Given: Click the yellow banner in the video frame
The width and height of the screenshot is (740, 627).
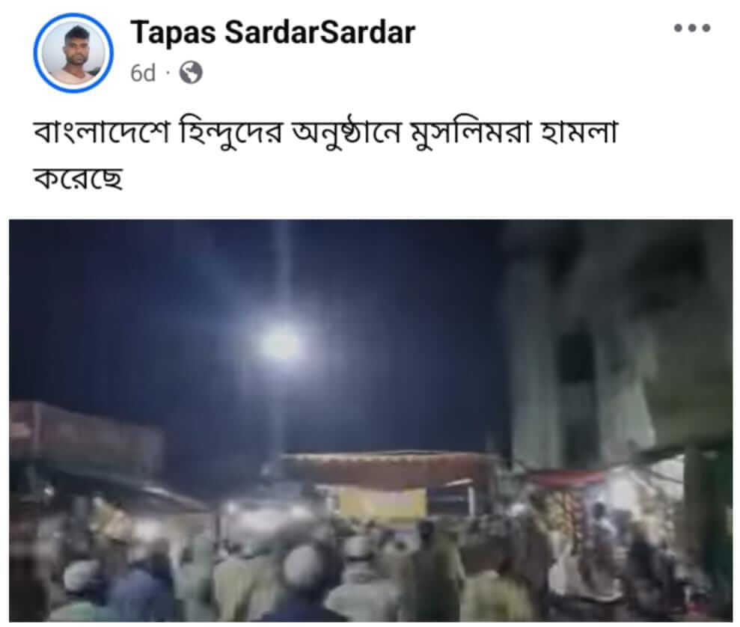Looking at the screenshot, I should (382, 504).
